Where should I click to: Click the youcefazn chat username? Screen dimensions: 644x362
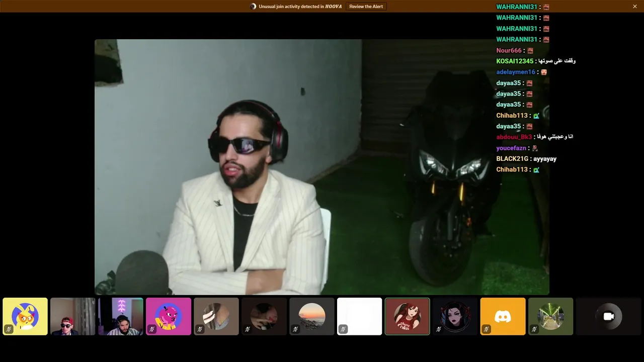point(511,148)
